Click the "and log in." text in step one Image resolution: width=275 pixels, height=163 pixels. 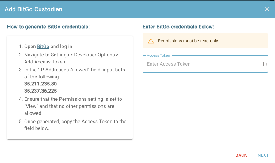(x=62, y=47)
